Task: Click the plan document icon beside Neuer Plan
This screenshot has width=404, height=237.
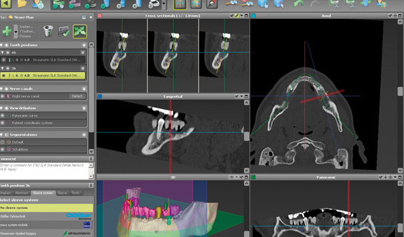Action: pos(83,17)
